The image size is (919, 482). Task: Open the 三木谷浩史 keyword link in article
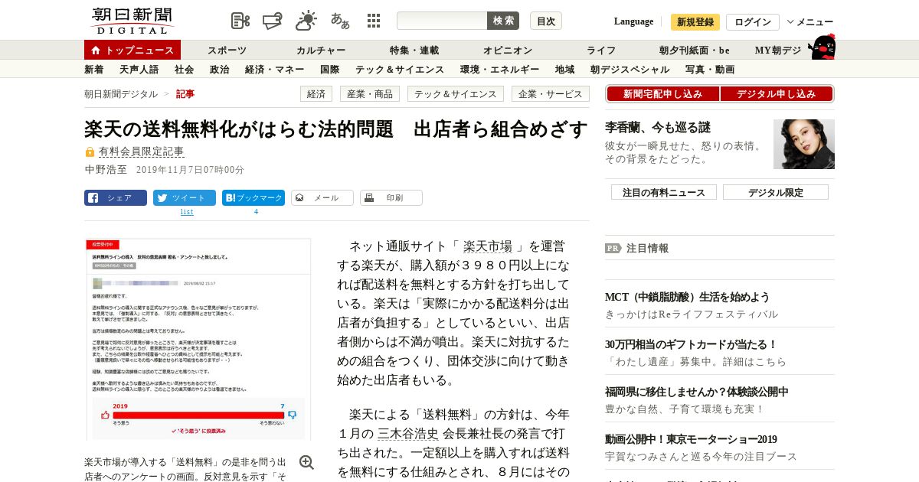407,434
